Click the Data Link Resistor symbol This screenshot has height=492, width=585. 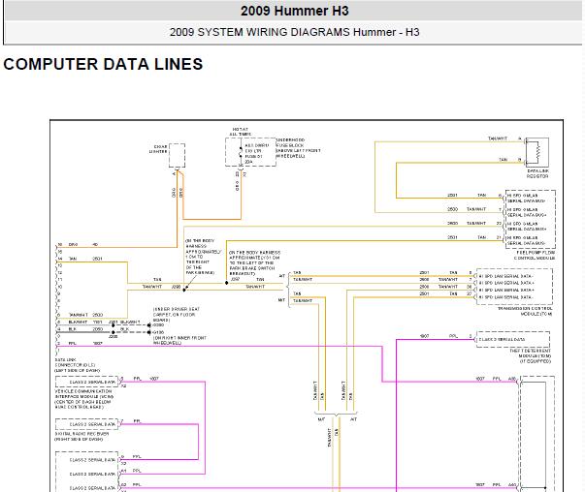pyautogui.click(x=537, y=152)
